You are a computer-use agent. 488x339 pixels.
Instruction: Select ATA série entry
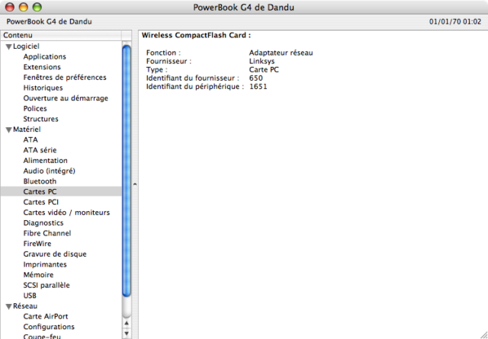40,150
